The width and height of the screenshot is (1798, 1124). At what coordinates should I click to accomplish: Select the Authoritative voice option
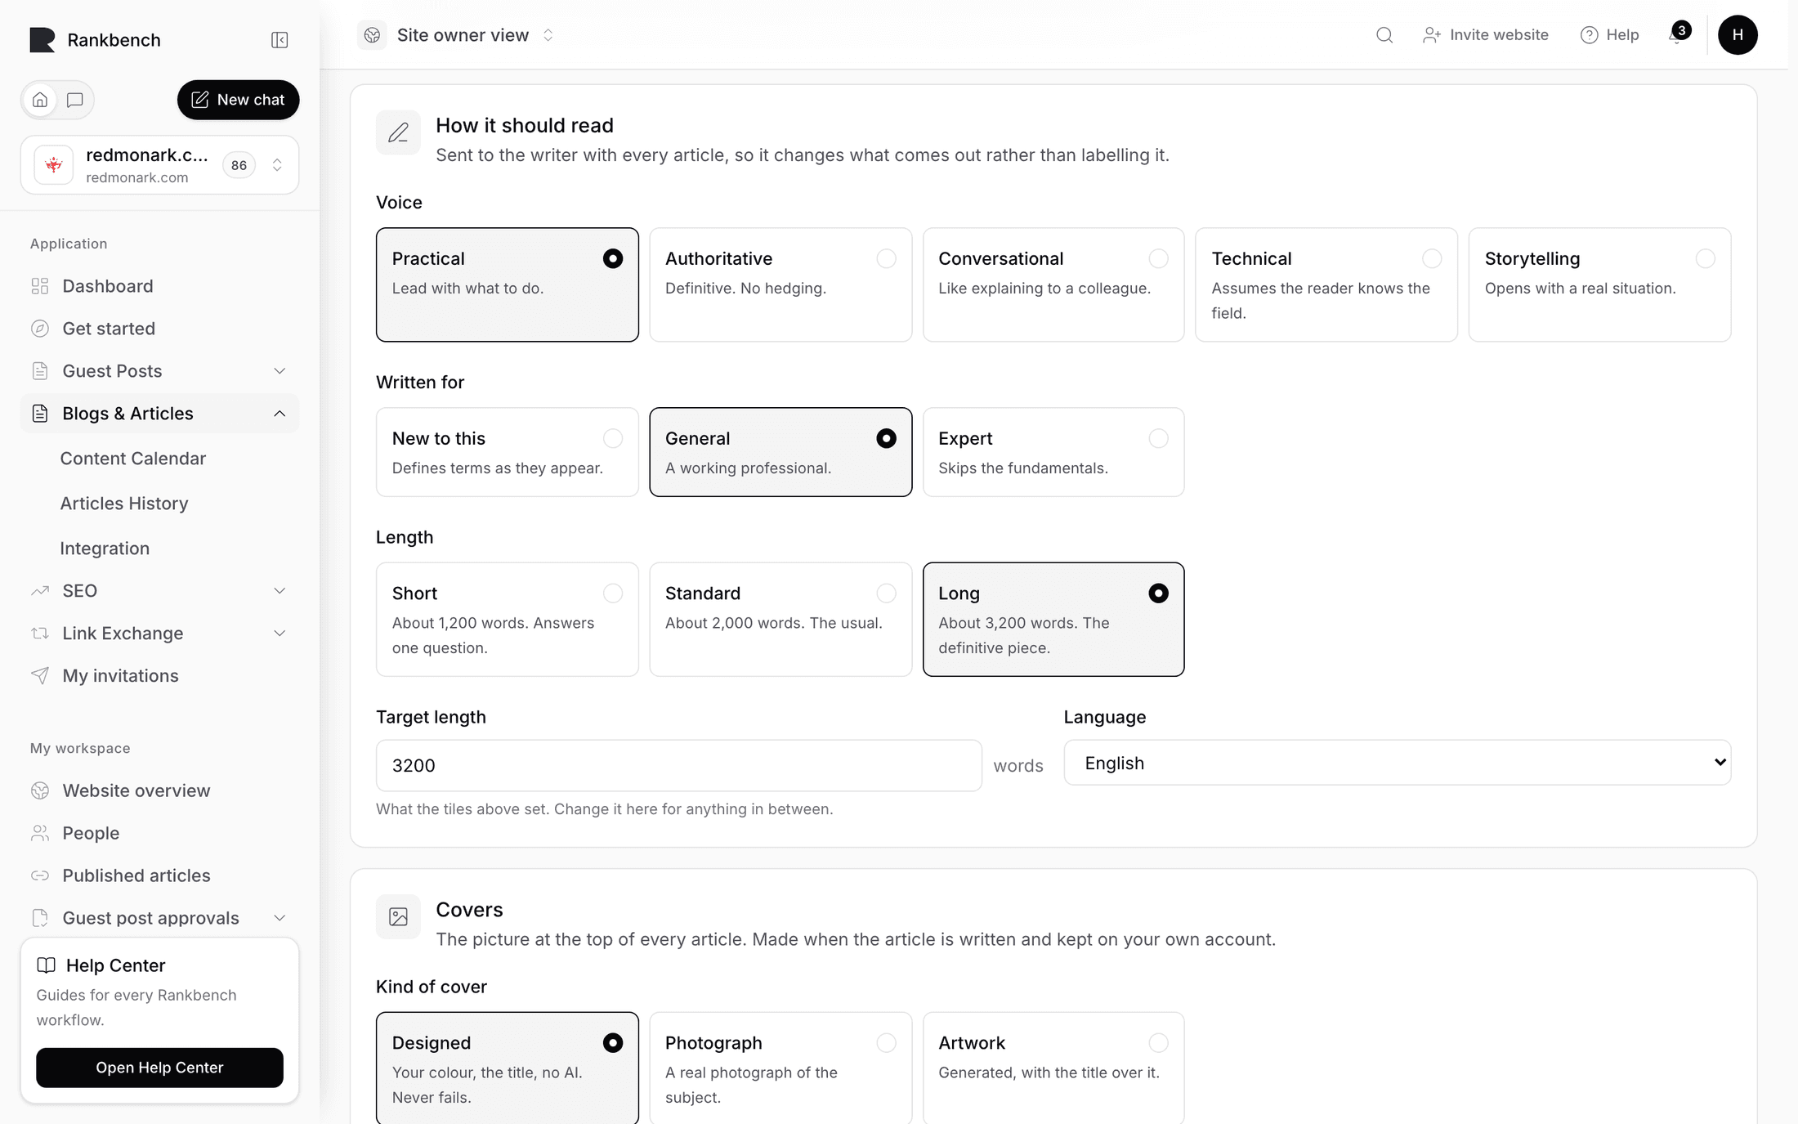click(780, 284)
